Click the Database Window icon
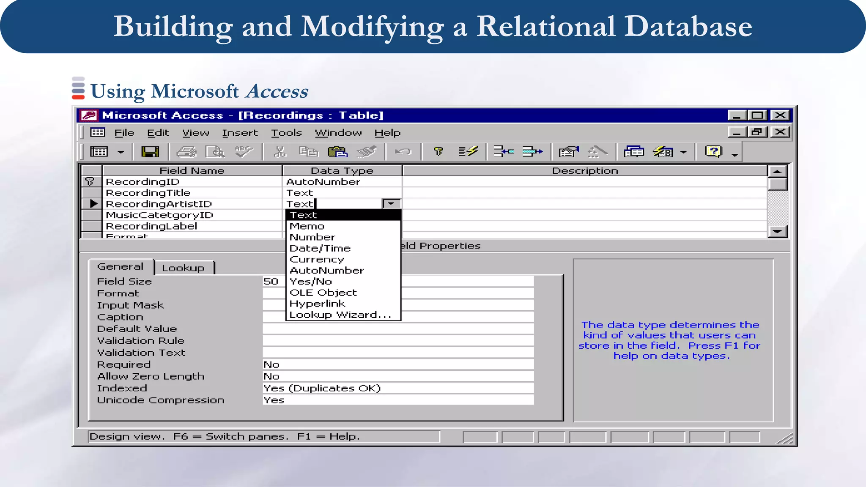This screenshot has height=487, width=866. point(634,152)
